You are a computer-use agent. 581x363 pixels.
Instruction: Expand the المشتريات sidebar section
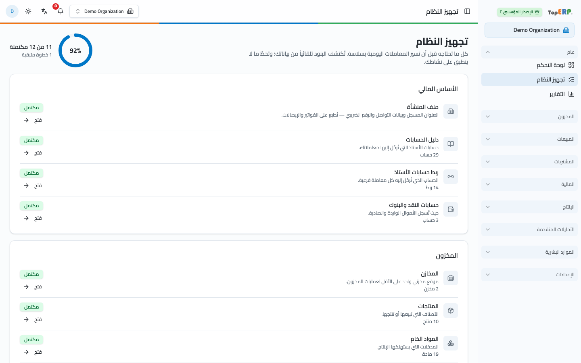point(529,162)
